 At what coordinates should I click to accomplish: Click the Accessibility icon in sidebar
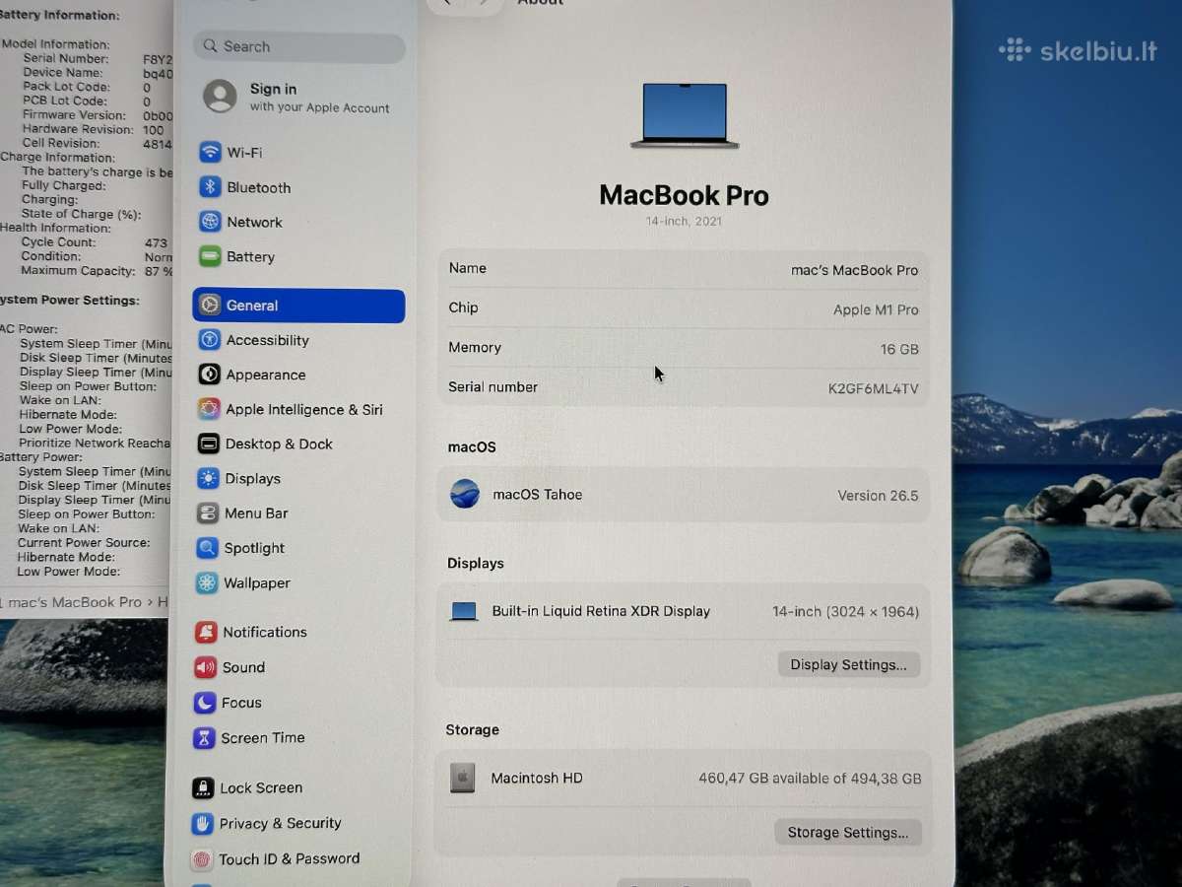pos(209,340)
